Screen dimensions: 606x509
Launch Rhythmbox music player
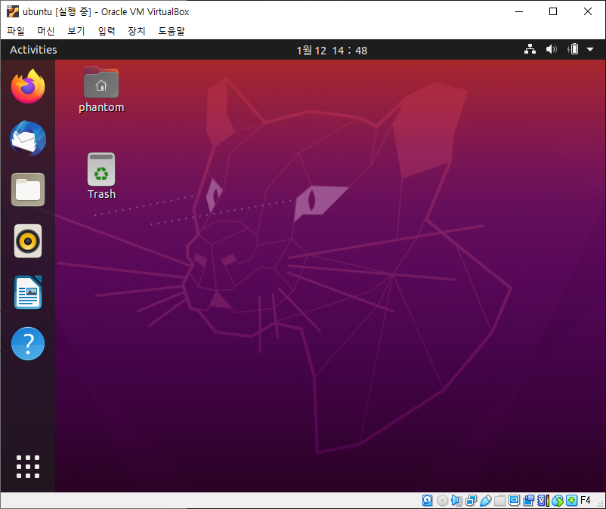(x=28, y=241)
